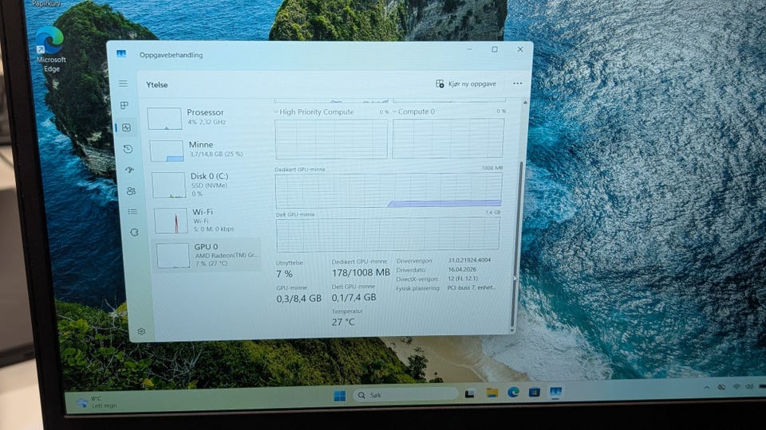The height and width of the screenshot is (430, 766).
Task: Click the Wi-Fi system tray icon
Action: click(x=736, y=387)
